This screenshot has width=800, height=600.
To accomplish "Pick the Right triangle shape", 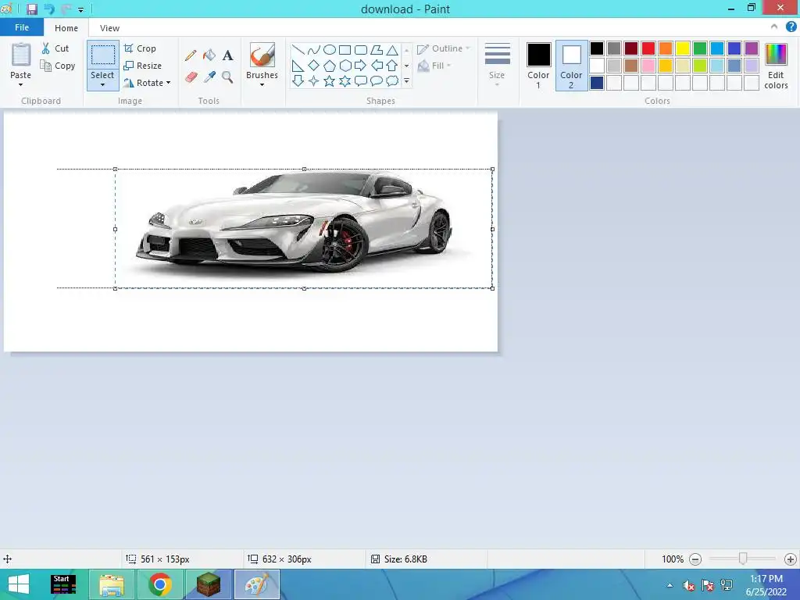I will [x=298, y=66].
